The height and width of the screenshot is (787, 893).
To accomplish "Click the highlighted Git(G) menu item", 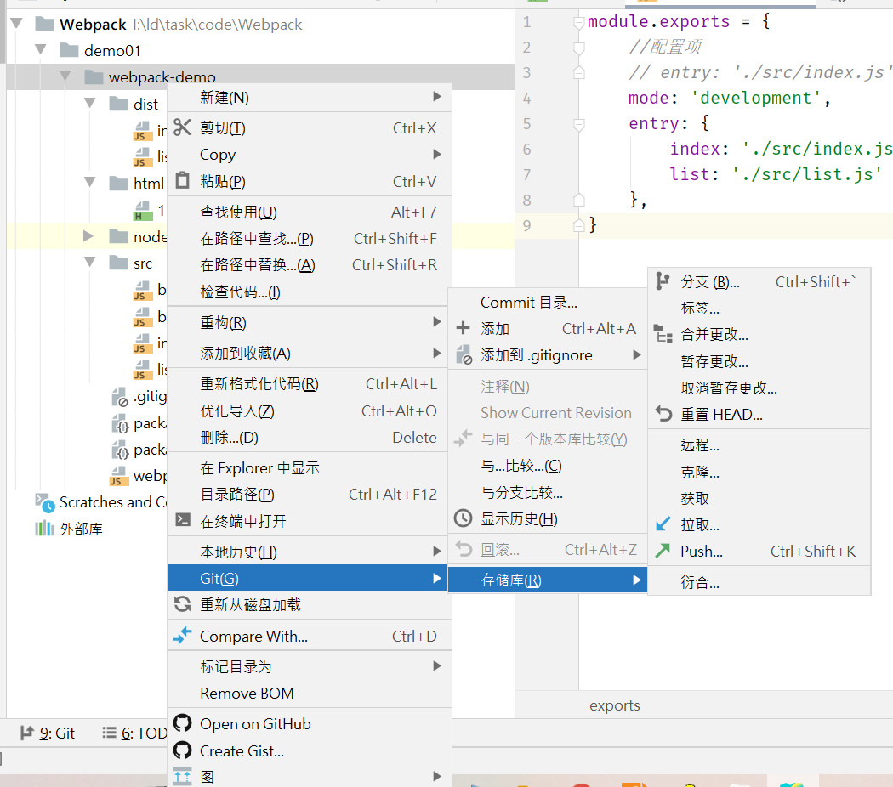I will click(x=310, y=578).
